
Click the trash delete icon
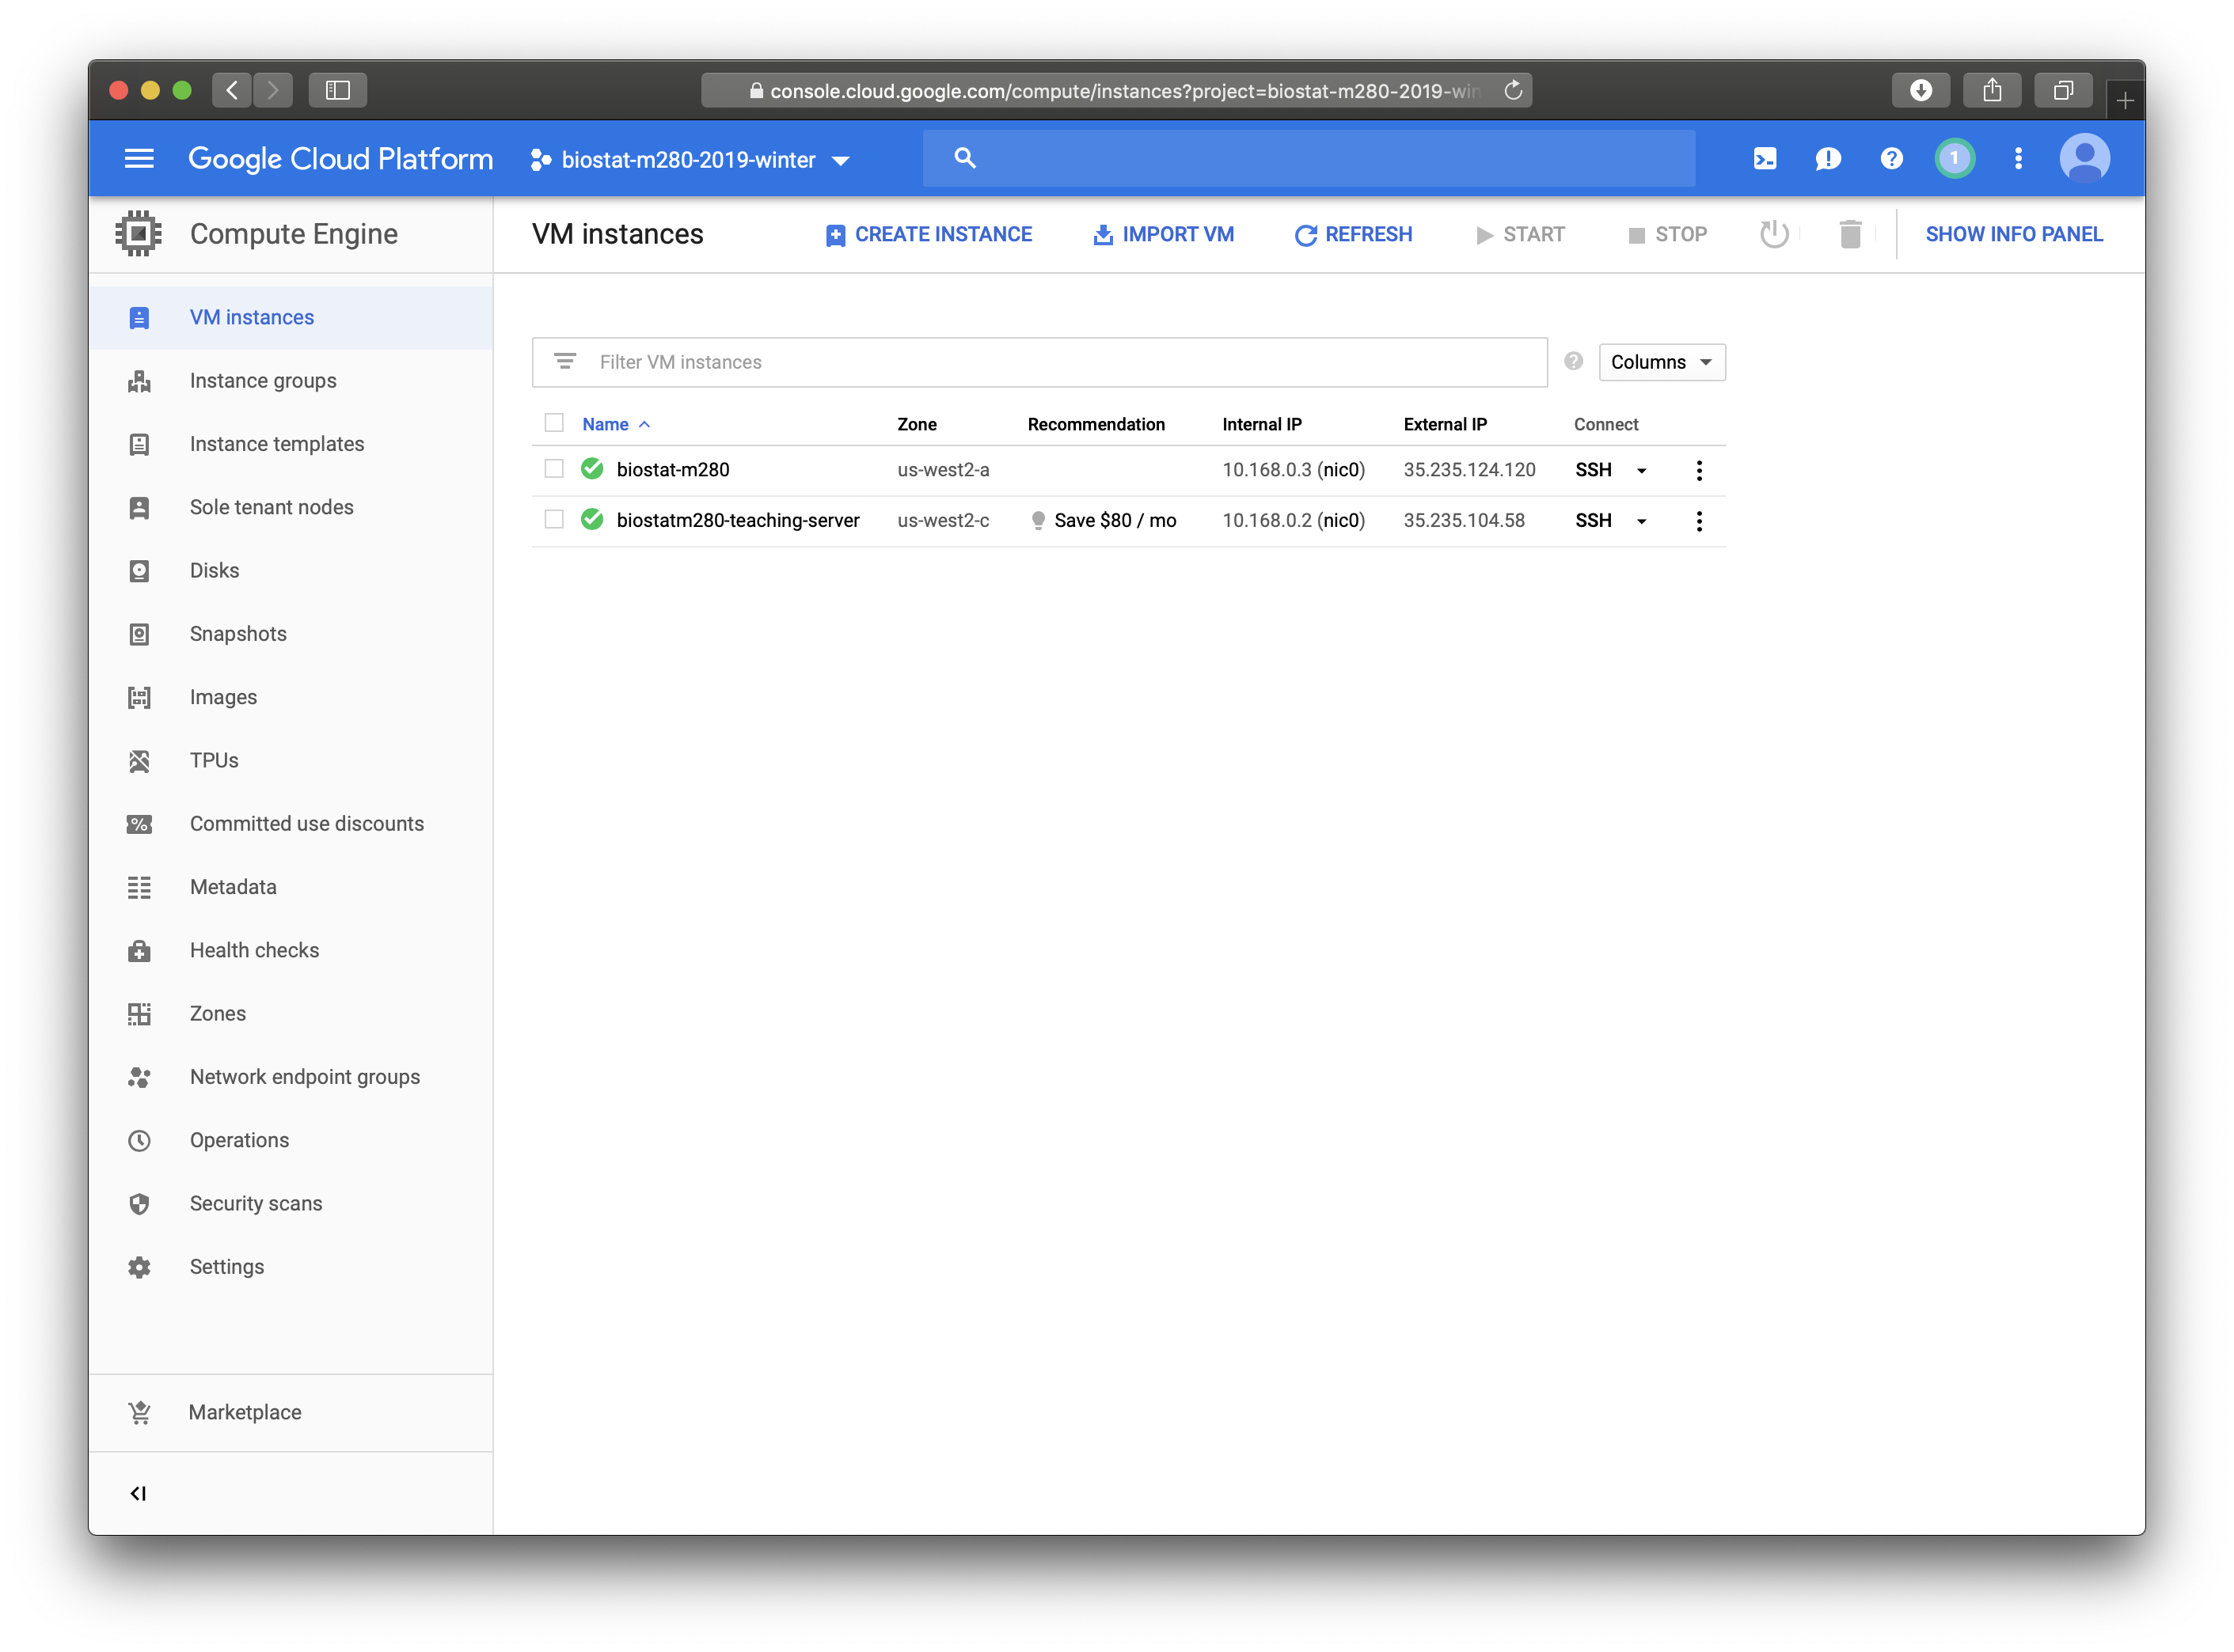point(1850,234)
